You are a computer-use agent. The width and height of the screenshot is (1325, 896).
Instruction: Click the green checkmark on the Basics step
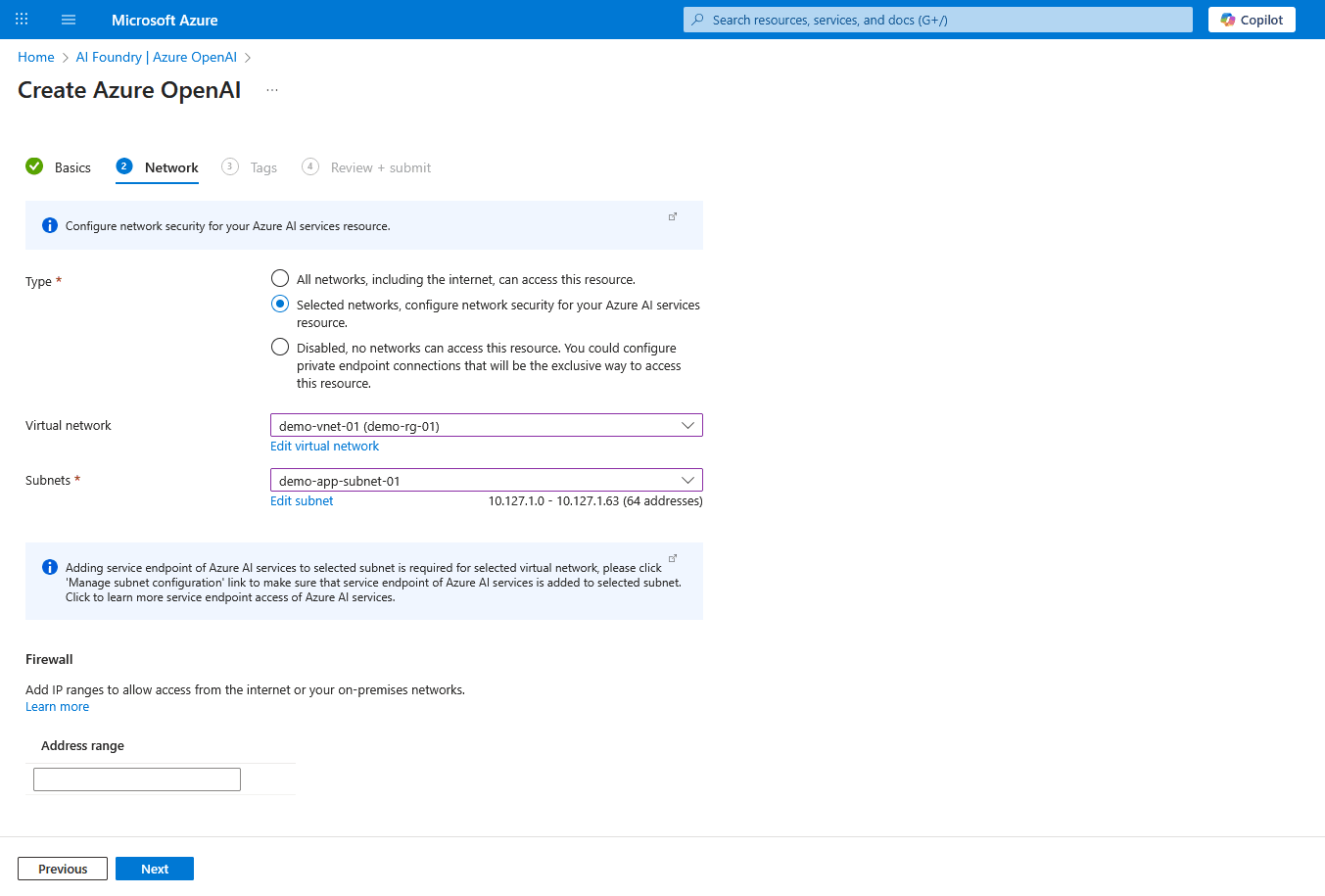[34, 166]
